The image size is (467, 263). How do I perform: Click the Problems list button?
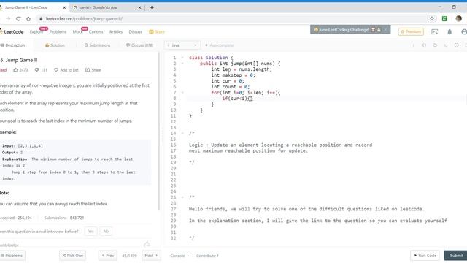tap(12, 256)
